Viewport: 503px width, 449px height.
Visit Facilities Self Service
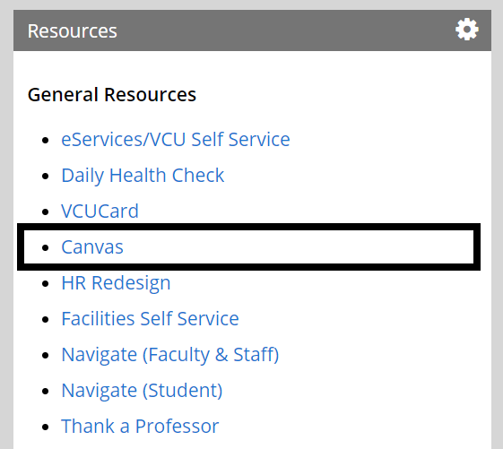click(x=150, y=319)
